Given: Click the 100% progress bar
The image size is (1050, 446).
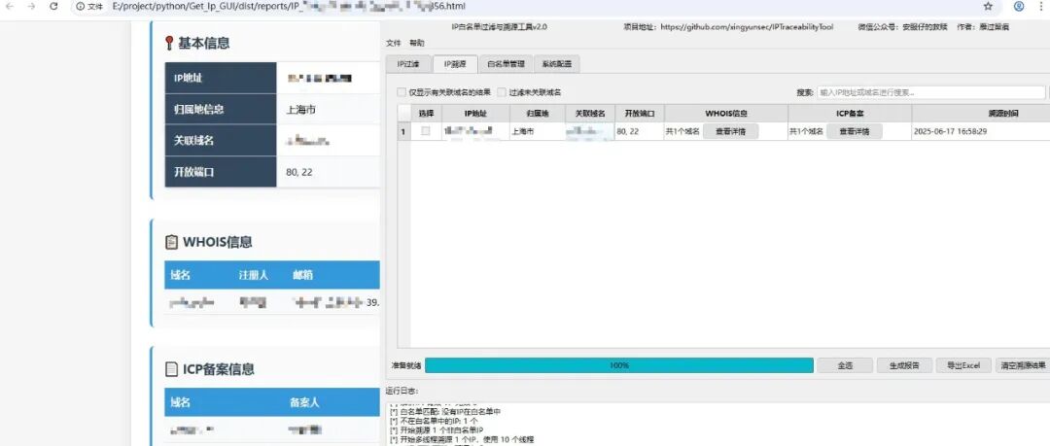Looking at the screenshot, I should (618, 365).
